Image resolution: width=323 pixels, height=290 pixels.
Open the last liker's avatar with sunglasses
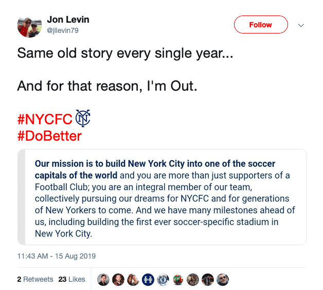(x=223, y=280)
